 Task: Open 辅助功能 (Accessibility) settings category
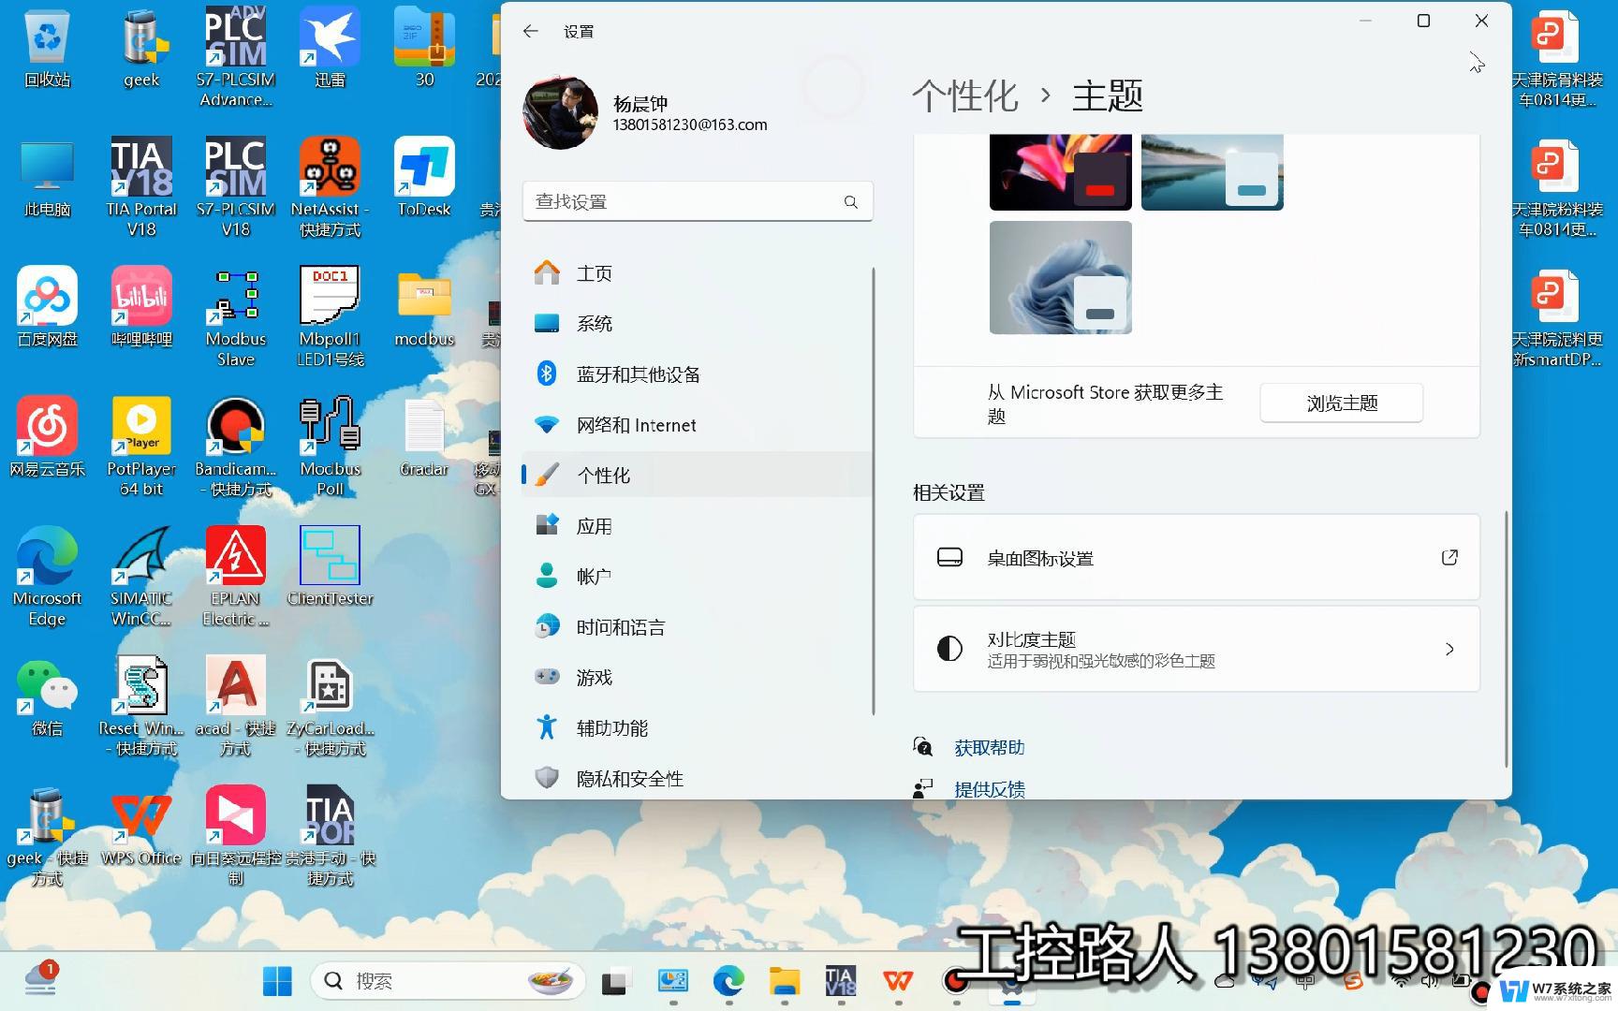tap(697, 728)
